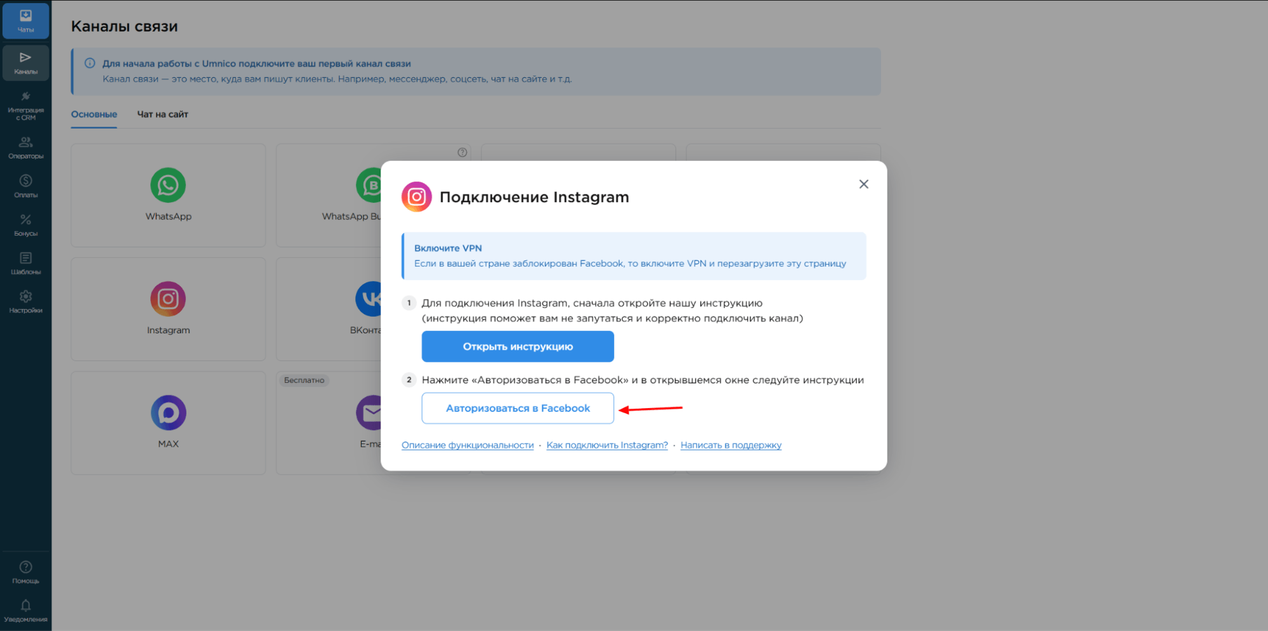Image resolution: width=1268 pixels, height=631 pixels.
Task: Close the Instagram connection dialog
Action: tap(863, 184)
